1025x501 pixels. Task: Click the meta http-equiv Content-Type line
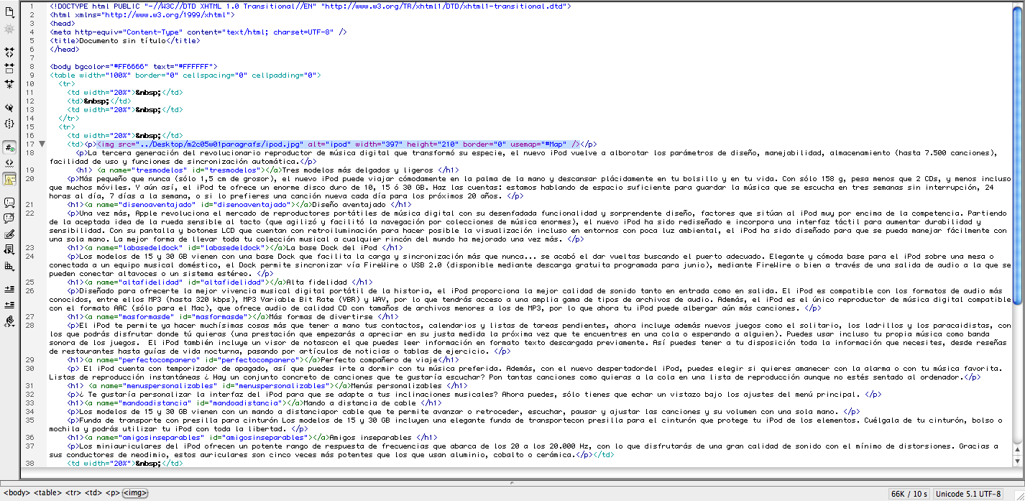198,32
